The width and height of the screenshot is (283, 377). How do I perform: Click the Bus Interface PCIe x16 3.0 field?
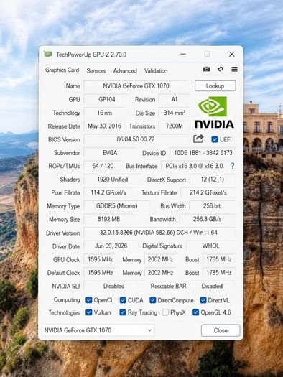pyautogui.click(x=194, y=166)
